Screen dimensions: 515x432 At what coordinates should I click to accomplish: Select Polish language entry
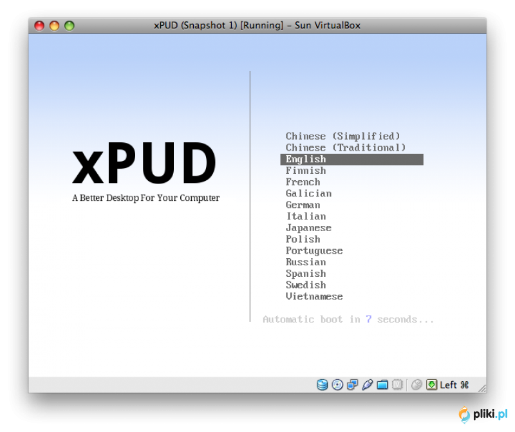pyautogui.click(x=303, y=239)
